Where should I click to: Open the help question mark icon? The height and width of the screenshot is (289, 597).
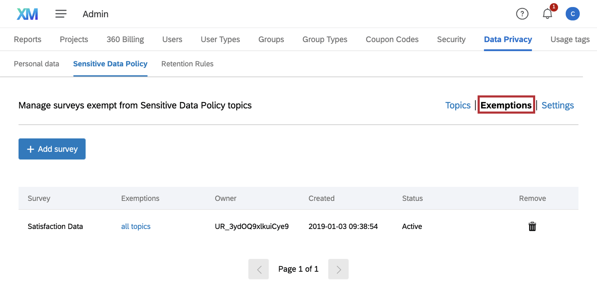tap(522, 14)
